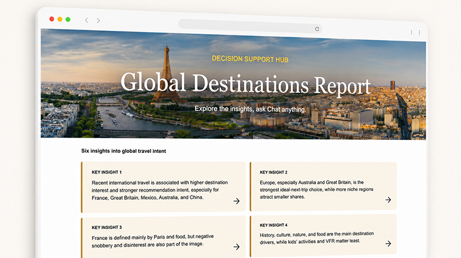Click the address bar field
461x258 pixels.
[x=251, y=26]
